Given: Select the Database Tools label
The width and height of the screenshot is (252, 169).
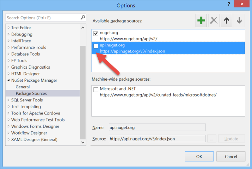Looking at the screenshot, I should tap(26, 54).
